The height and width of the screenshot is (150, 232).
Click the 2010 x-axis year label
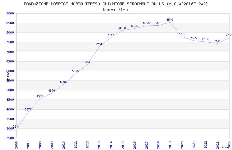[x=64, y=145]
